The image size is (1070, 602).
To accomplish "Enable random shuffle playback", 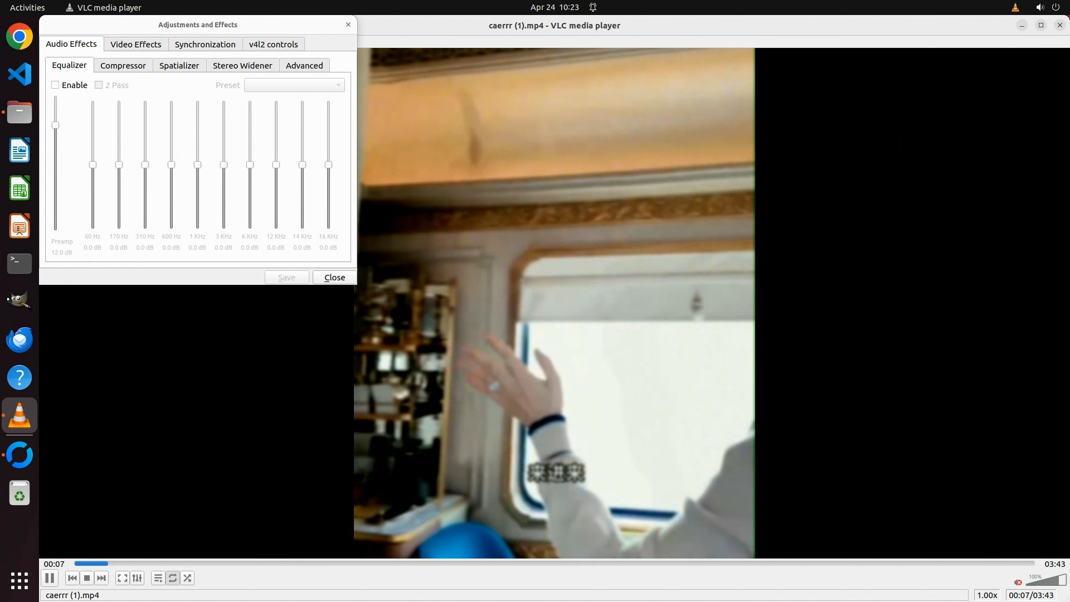I will pos(188,578).
